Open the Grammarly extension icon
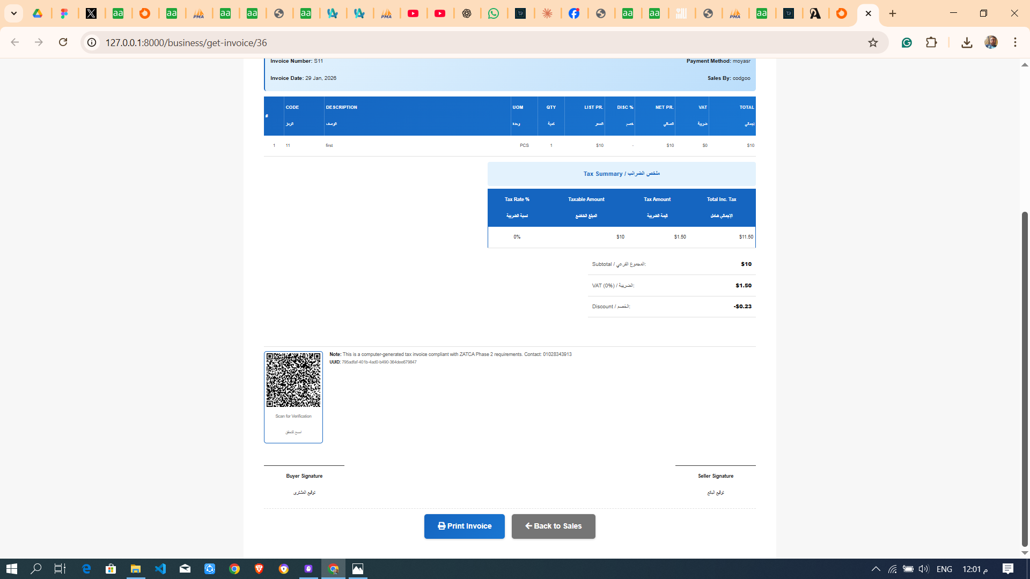The width and height of the screenshot is (1030, 579). [x=907, y=42]
